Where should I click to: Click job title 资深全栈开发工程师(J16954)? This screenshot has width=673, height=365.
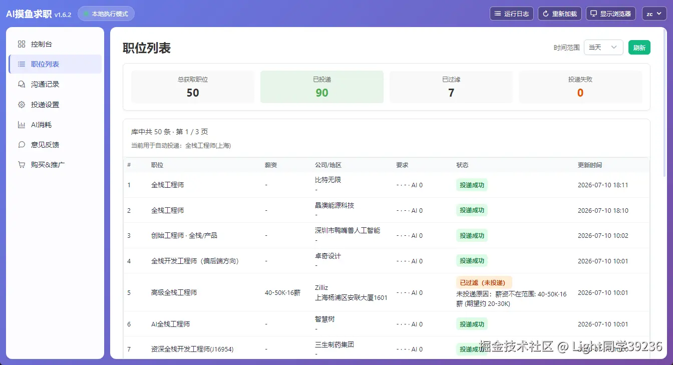[192, 349]
